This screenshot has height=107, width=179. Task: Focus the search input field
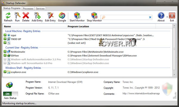coord(127,17)
